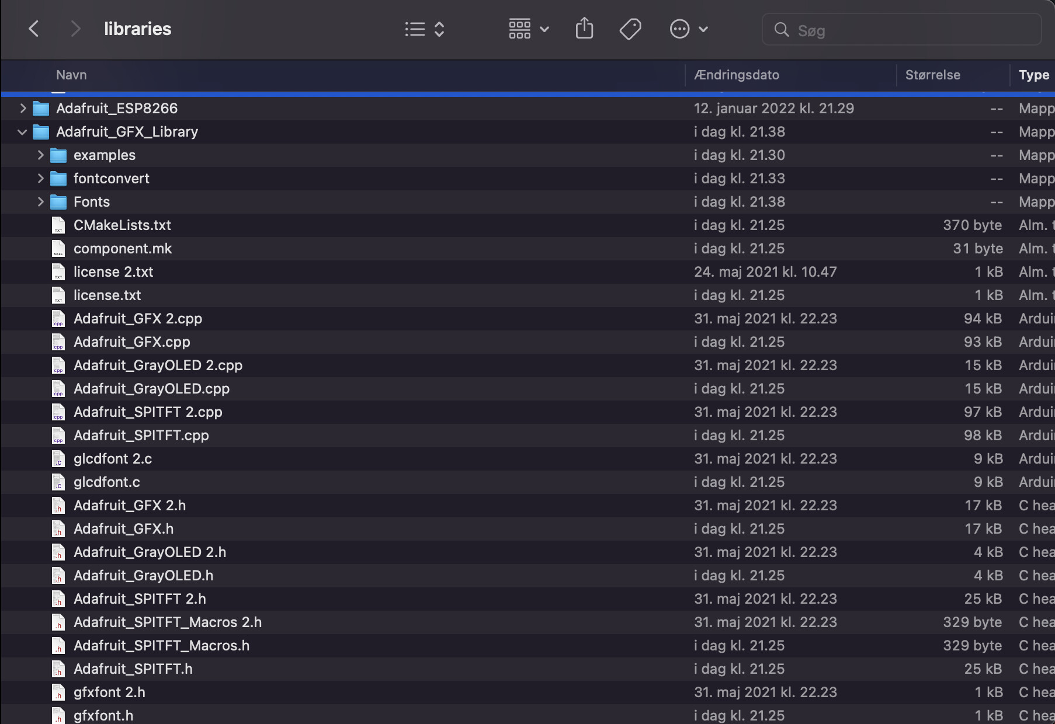
Task: Click the license 2.txt file icon
Action: click(58, 271)
